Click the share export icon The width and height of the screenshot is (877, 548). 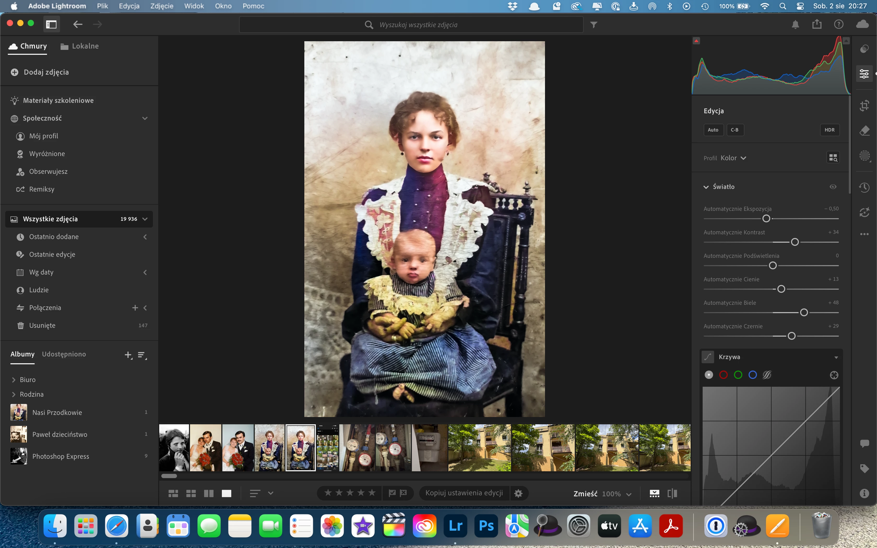tap(817, 24)
